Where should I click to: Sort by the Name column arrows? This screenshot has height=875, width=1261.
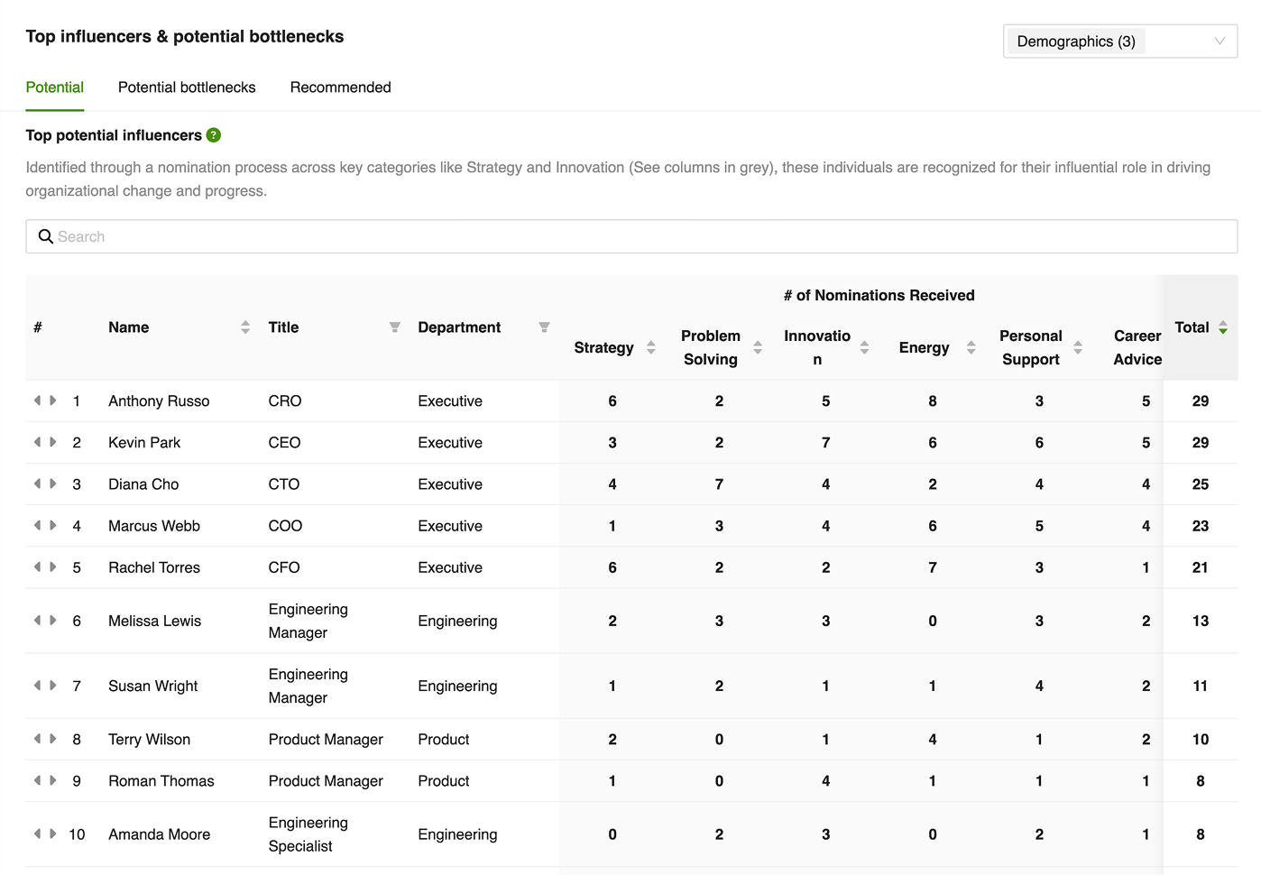pyautogui.click(x=245, y=327)
